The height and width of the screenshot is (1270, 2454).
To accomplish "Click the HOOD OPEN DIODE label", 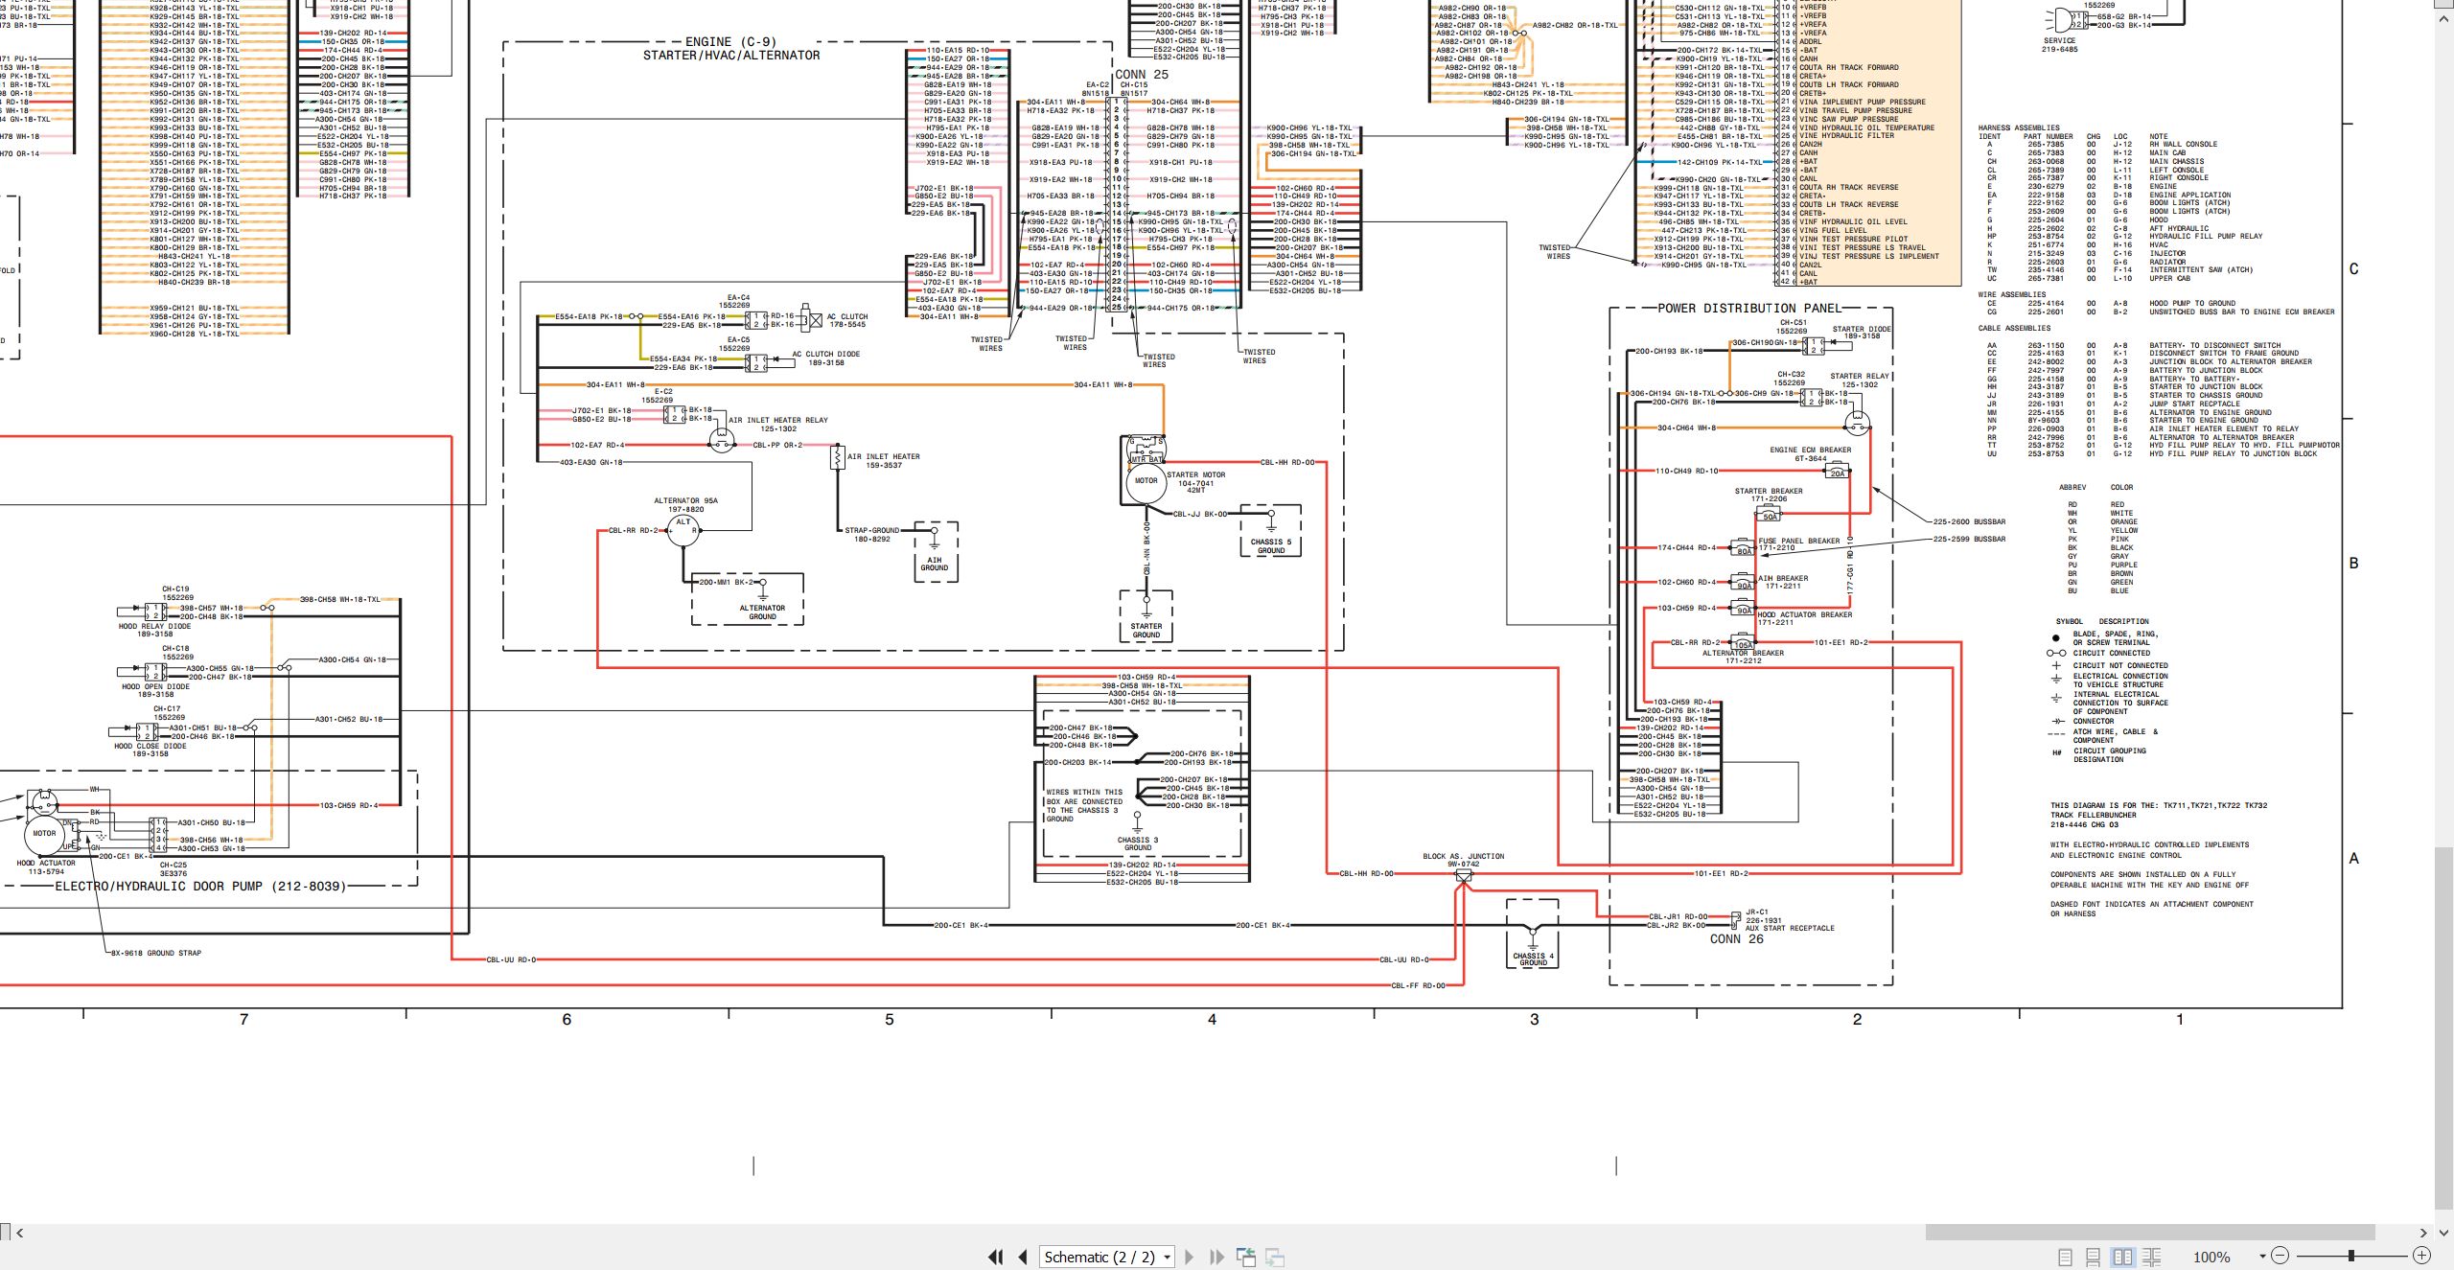I will click(x=155, y=686).
